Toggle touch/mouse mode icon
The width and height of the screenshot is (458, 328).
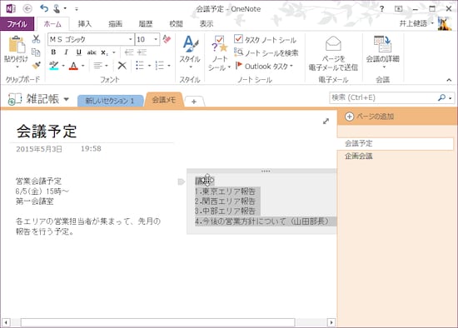coord(57,9)
